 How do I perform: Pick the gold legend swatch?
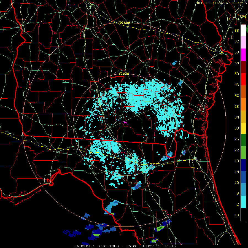243,117
